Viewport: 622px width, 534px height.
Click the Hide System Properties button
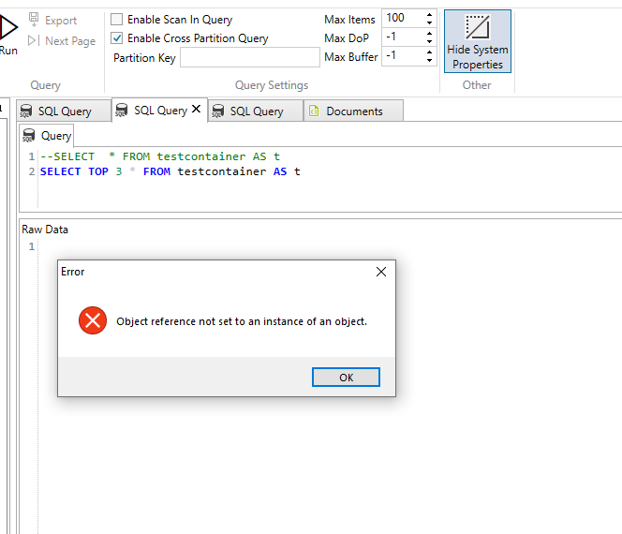[x=477, y=41]
